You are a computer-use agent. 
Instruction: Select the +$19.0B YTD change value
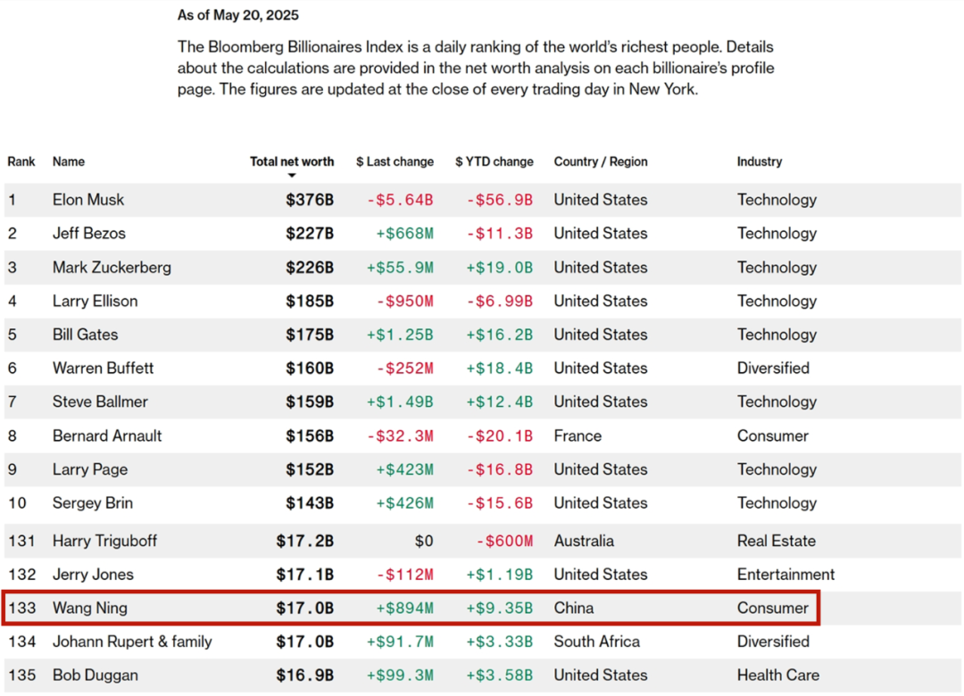click(x=500, y=268)
